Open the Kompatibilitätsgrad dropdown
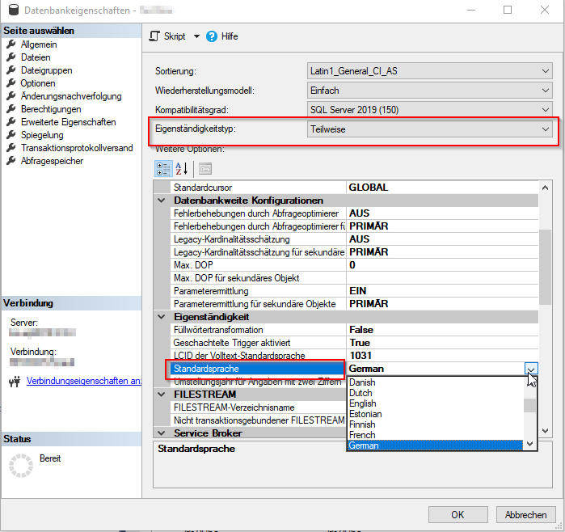The height and width of the screenshot is (532, 565). coord(546,110)
